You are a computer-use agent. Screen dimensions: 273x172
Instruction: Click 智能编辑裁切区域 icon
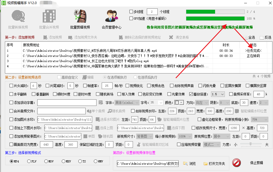click(x=139, y=145)
